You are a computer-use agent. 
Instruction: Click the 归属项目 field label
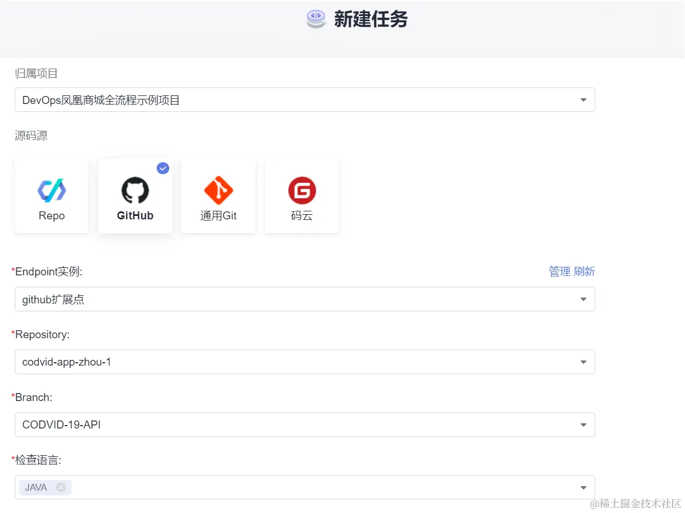tap(36, 73)
